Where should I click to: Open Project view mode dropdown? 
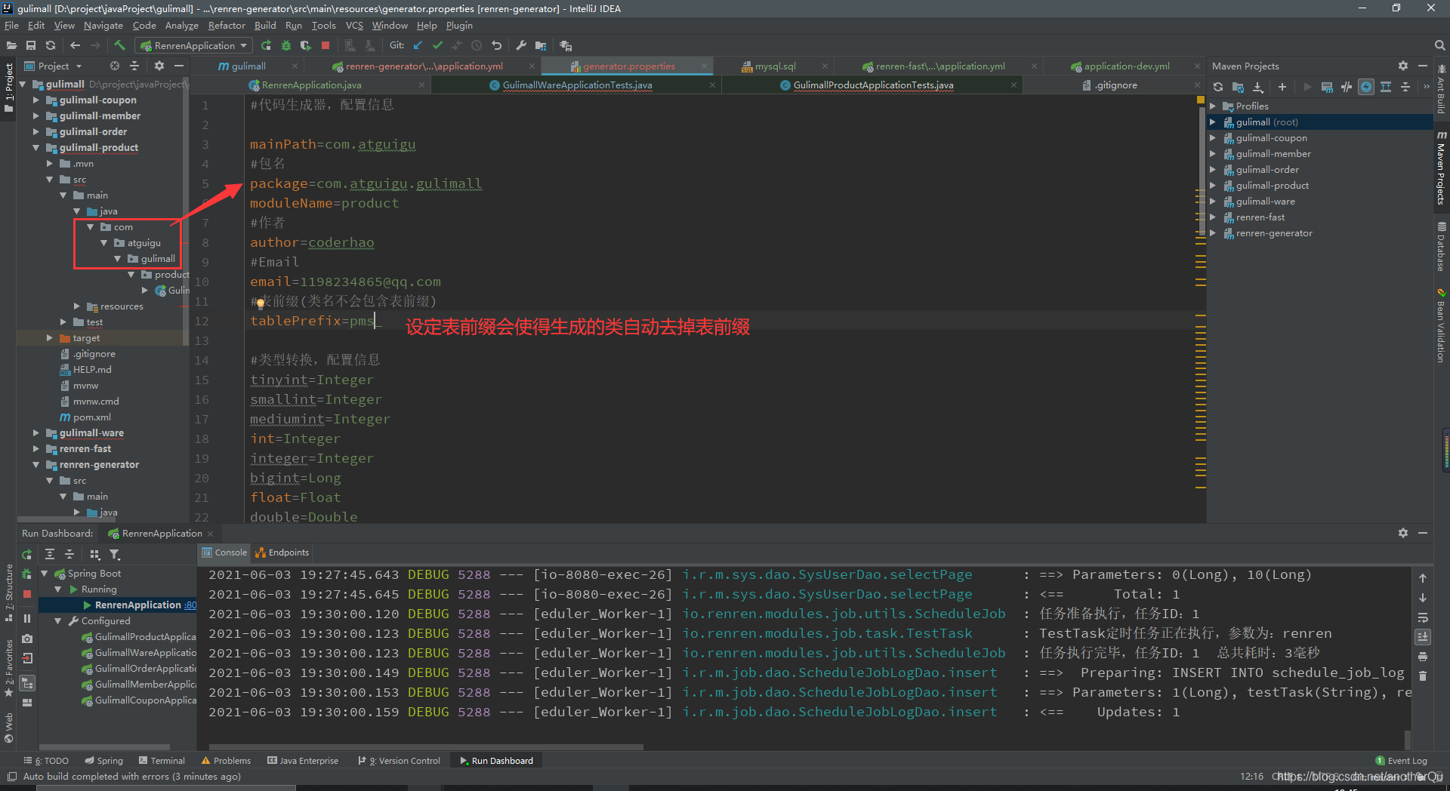point(54,66)
